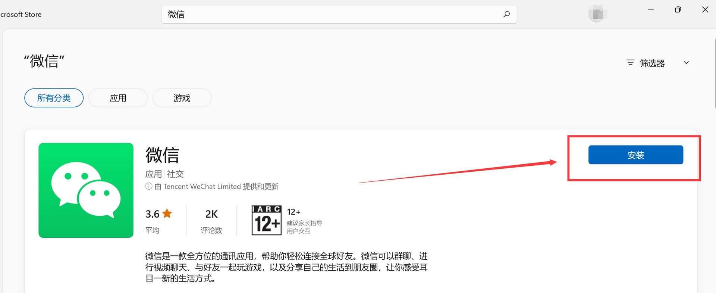The width and height of the screenshot is (716, 293).
Task: Click the 筛选器 filter label
Action: 652,63
